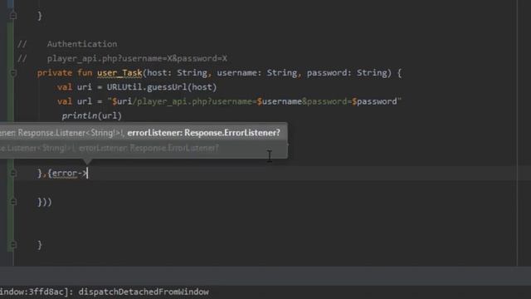
Task: Toggle fold marker at the topmost closing brace
Action: 13,15
